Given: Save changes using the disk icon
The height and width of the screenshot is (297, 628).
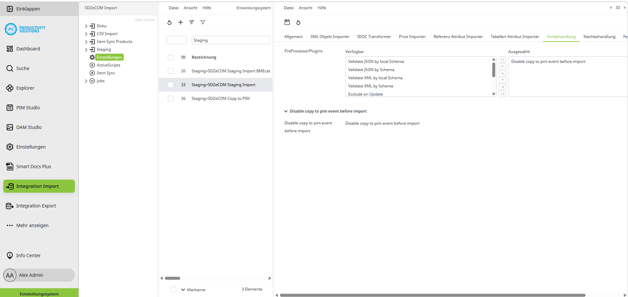Looking at the screenshot, I should point(287,23).
